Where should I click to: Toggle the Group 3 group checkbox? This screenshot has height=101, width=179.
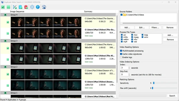(x=5, y=41)
